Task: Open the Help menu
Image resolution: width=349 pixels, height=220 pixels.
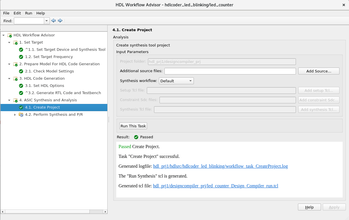Action: [x=41, y=13]
